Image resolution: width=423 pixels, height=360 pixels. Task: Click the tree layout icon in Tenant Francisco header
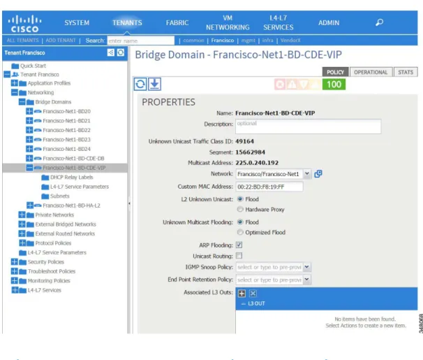tap(111, 52)
